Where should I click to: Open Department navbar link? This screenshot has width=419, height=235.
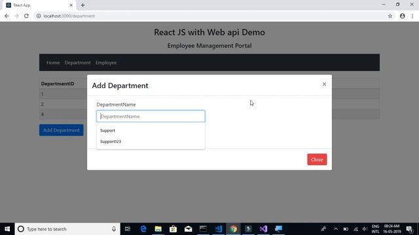click(x=77, y=63)
